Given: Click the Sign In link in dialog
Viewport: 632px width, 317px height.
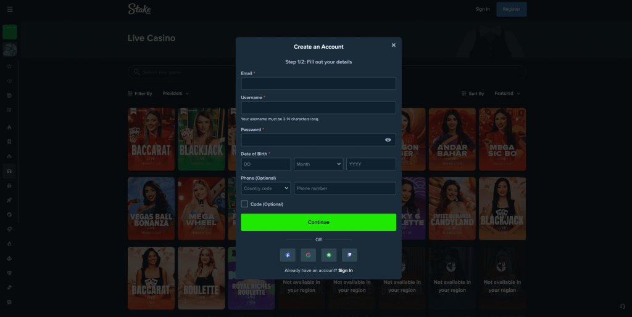Looking at the screenshot, I should pos(346,270).
